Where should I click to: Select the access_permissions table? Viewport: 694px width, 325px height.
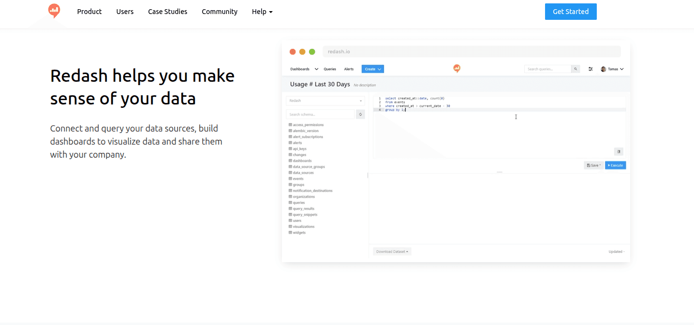[308, 125]
